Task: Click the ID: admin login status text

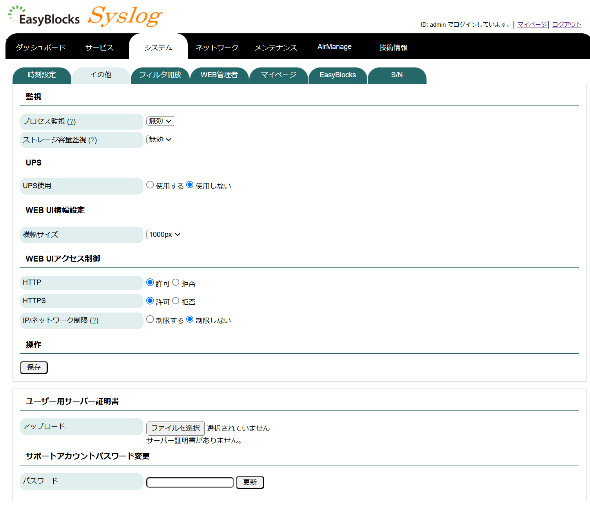Action: tap(465, 25)
